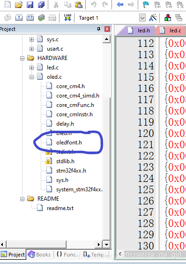Select system_stm32f4xx file in the tree
The width and height of the screenshot is (186, 264).
pyautogui.click(x=79, y=189)
